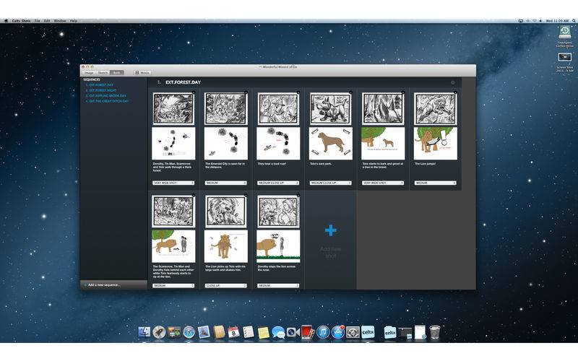The image size is (578, 361).
Task: Open the EXT.FOREST.NIGHT sequence
Action: point(101,90)
